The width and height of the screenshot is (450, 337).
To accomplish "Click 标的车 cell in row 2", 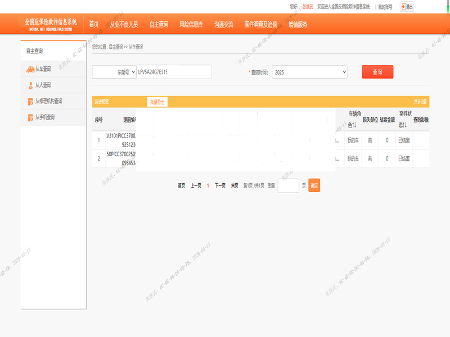I will click(x=353, y=158).
